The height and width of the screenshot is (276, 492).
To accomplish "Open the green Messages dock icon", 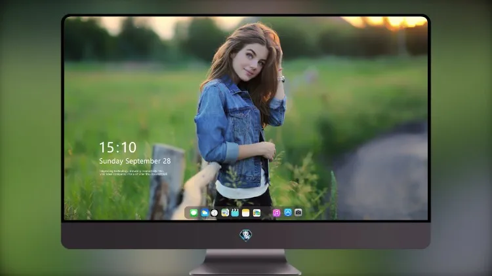I will 194,213.
